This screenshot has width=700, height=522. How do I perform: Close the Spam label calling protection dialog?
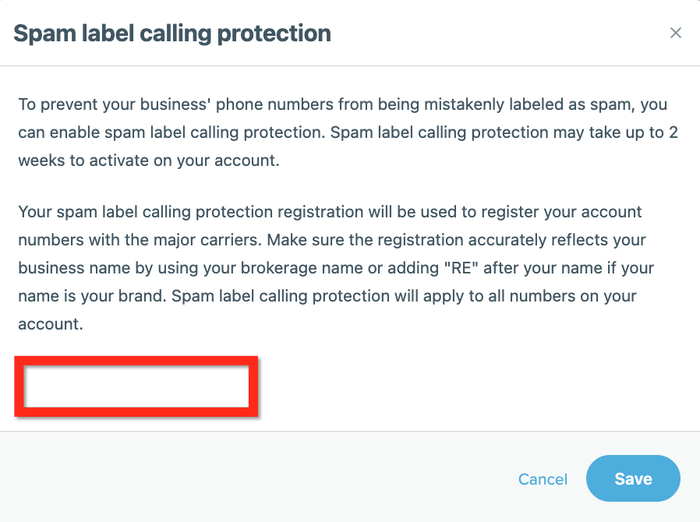[x=675, y=33]
